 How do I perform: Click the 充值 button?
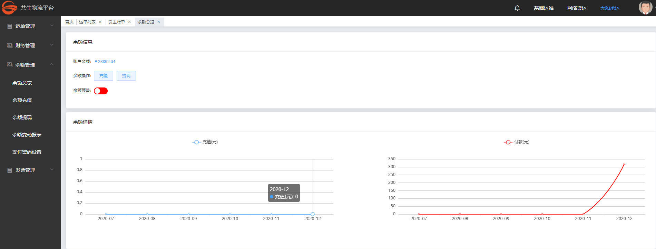[104, 76]
